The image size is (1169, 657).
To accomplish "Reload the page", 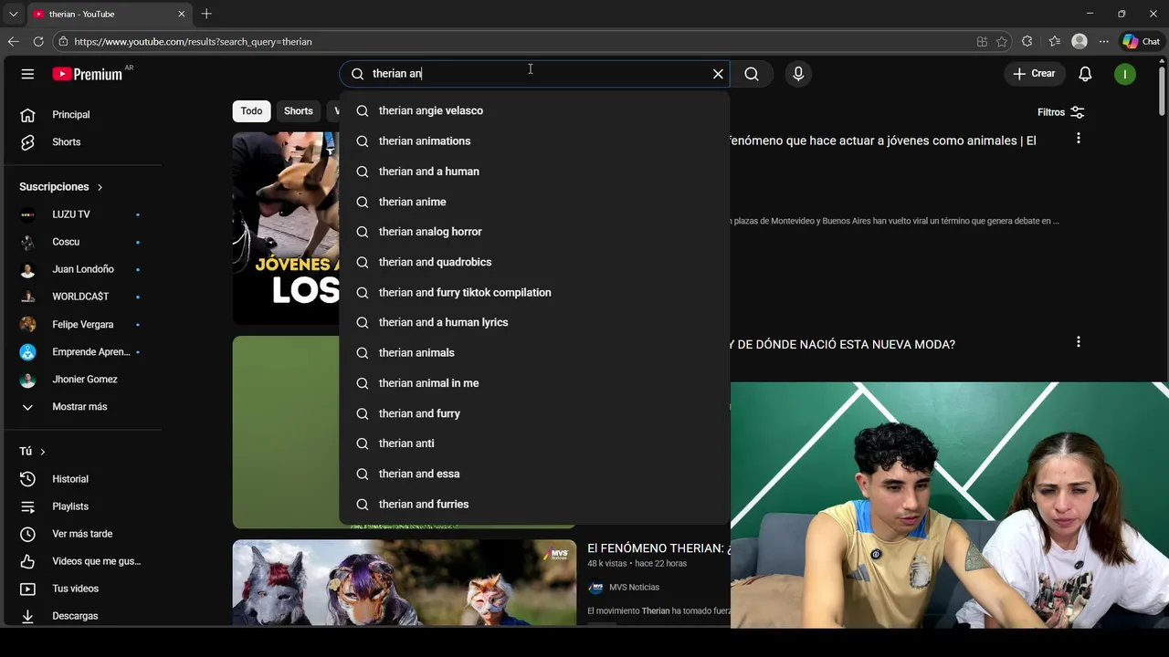I will (x=38, y=41).
